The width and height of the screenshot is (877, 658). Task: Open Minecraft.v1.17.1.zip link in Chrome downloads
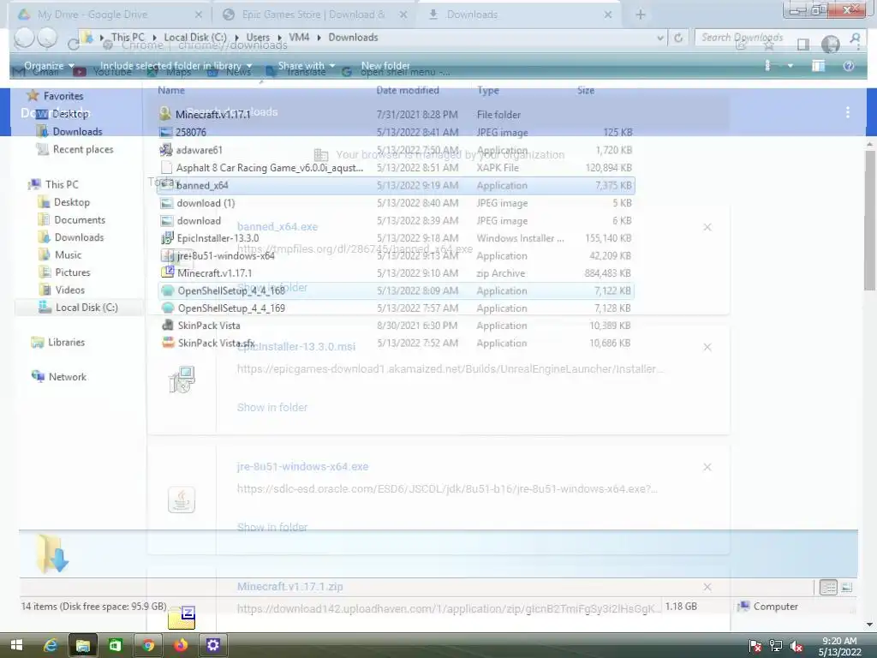point(289,586)
